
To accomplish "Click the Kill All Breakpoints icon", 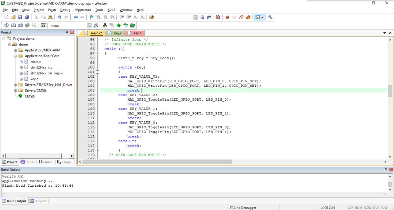I will pos(248,17).
